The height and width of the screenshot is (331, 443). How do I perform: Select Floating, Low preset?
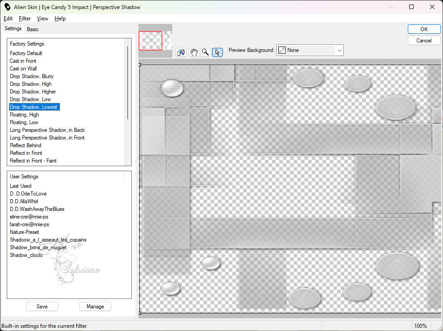24,122
